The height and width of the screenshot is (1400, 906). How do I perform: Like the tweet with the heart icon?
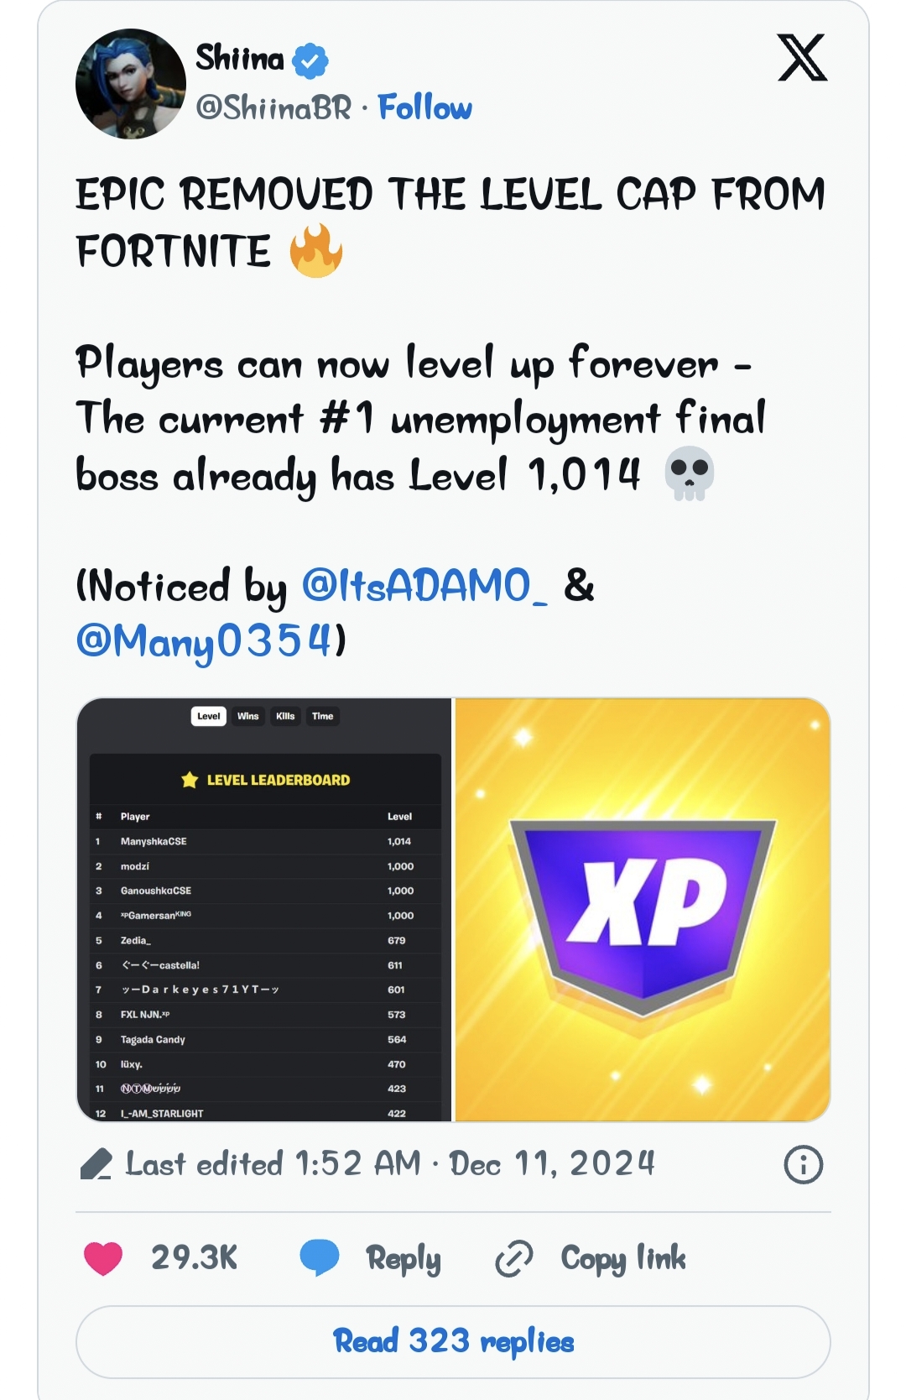point(103,1258)
